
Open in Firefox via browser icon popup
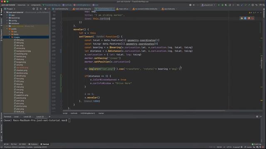(249, 18)
